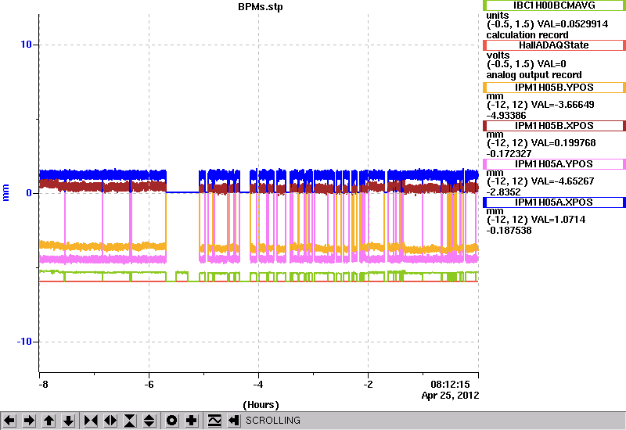Click the pan left arrow button
The height and width of the screenshot is (430, 626).
tap(10, 421)
